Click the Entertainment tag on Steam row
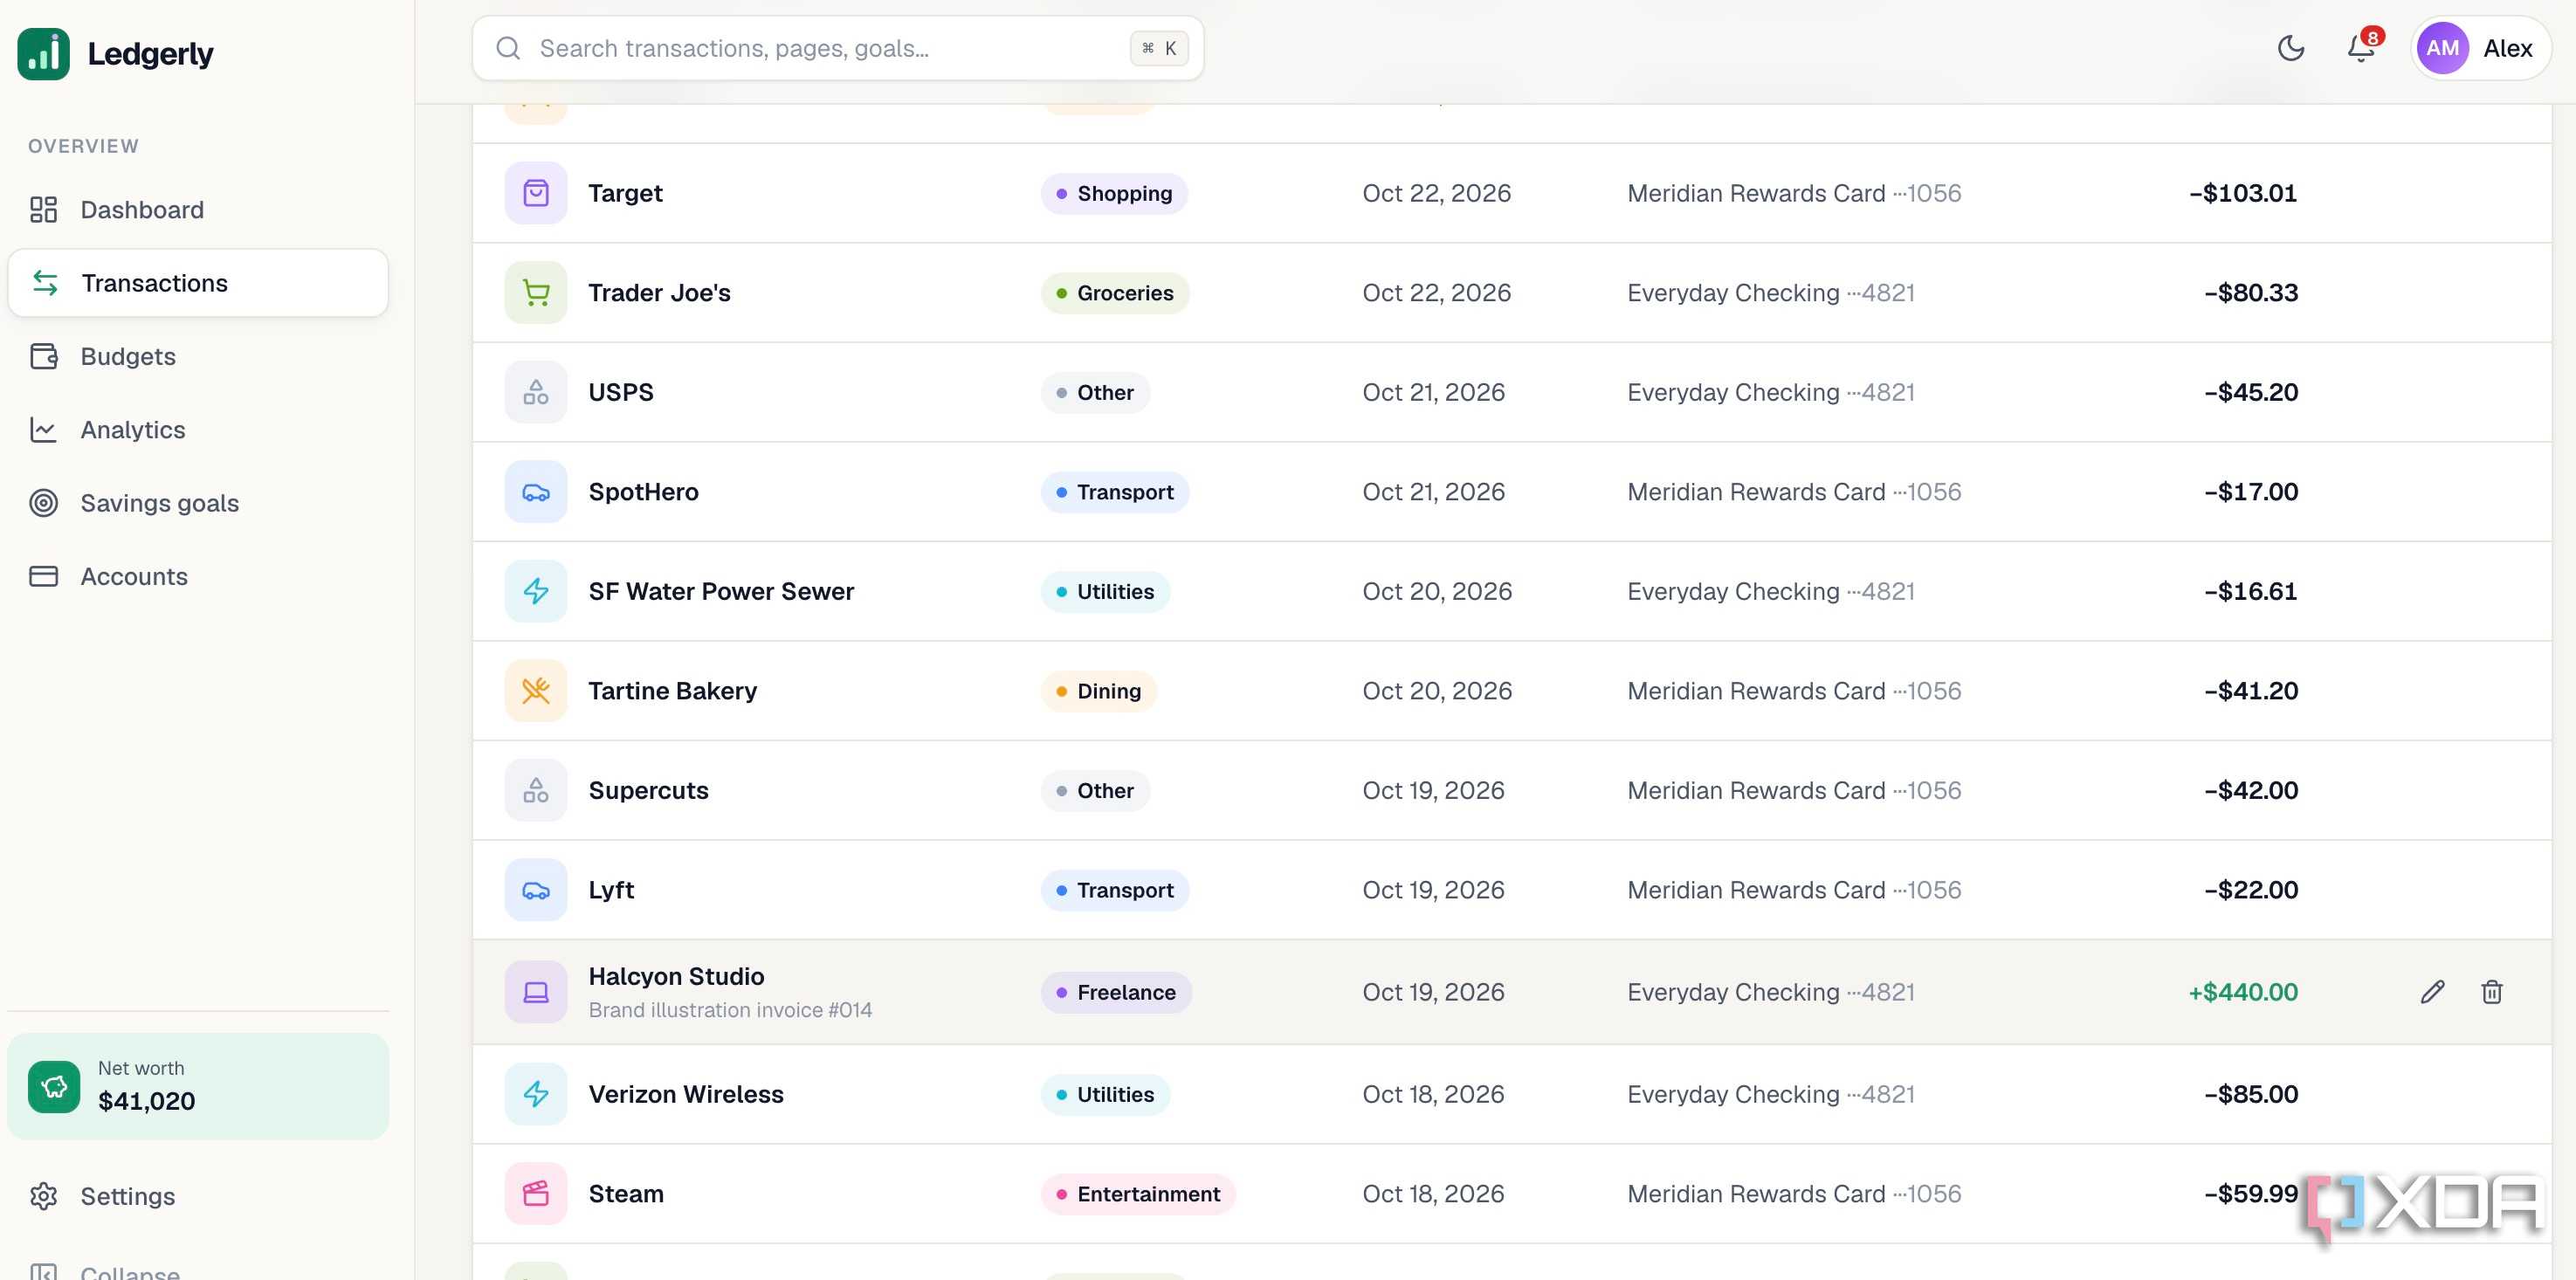 click(1138, 1194)
